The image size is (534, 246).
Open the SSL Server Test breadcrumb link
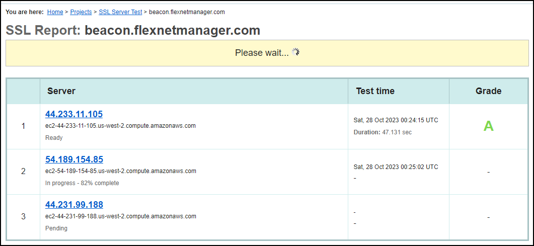point(120,12)
